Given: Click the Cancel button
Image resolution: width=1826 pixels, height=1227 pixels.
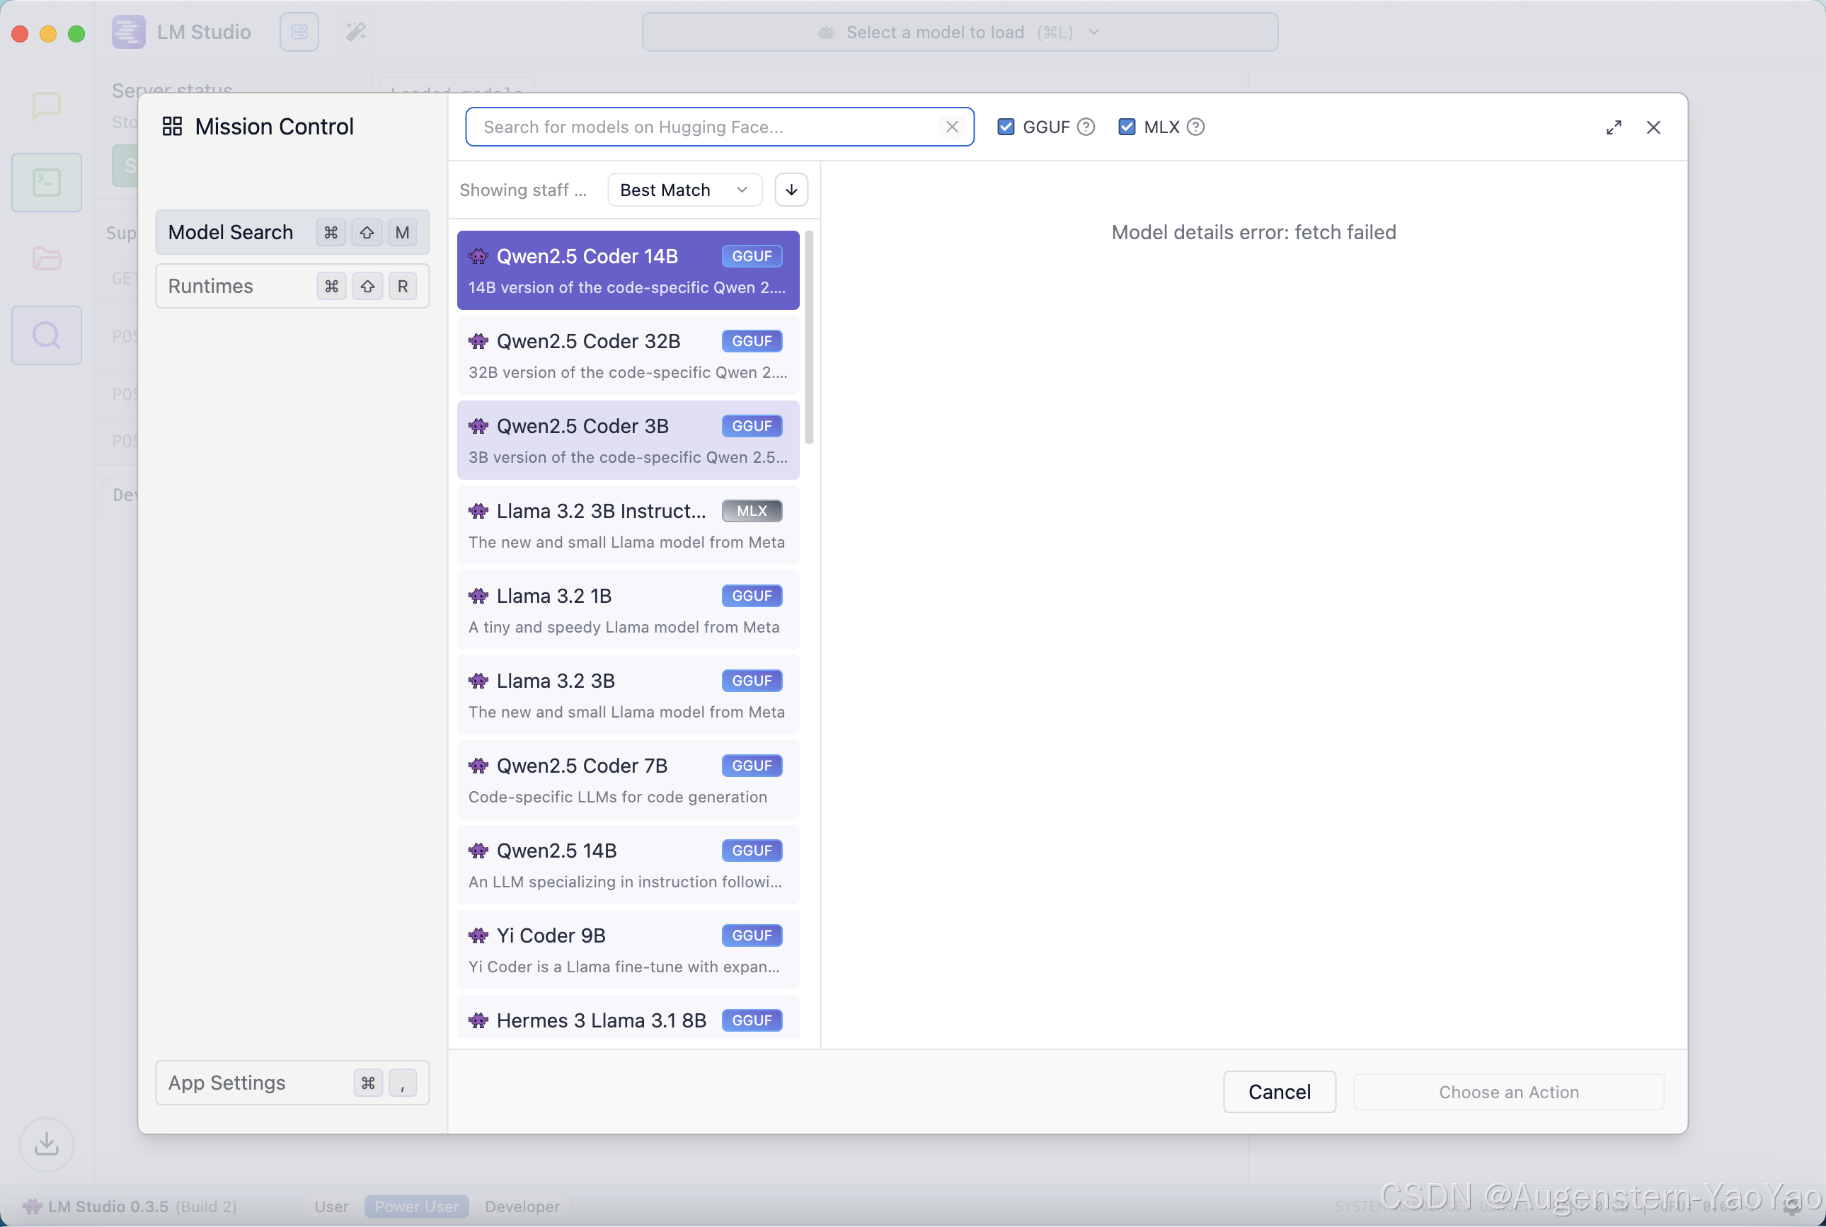Looking at the screenshot, I should [1279, 1092].
